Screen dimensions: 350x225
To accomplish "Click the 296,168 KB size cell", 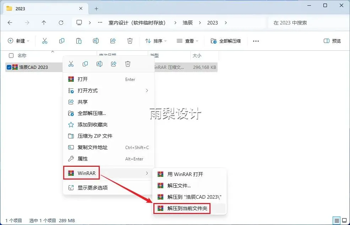I will (x=204, y=67).
